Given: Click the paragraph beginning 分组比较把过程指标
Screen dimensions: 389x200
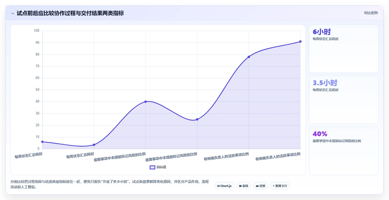Looking at the screenshot, I should 109,185.
